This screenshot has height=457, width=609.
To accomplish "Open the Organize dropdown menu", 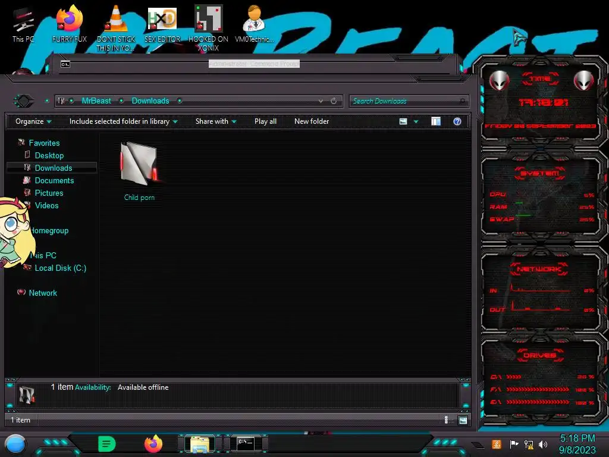I will pyautogui.click(x=33, y=121).
